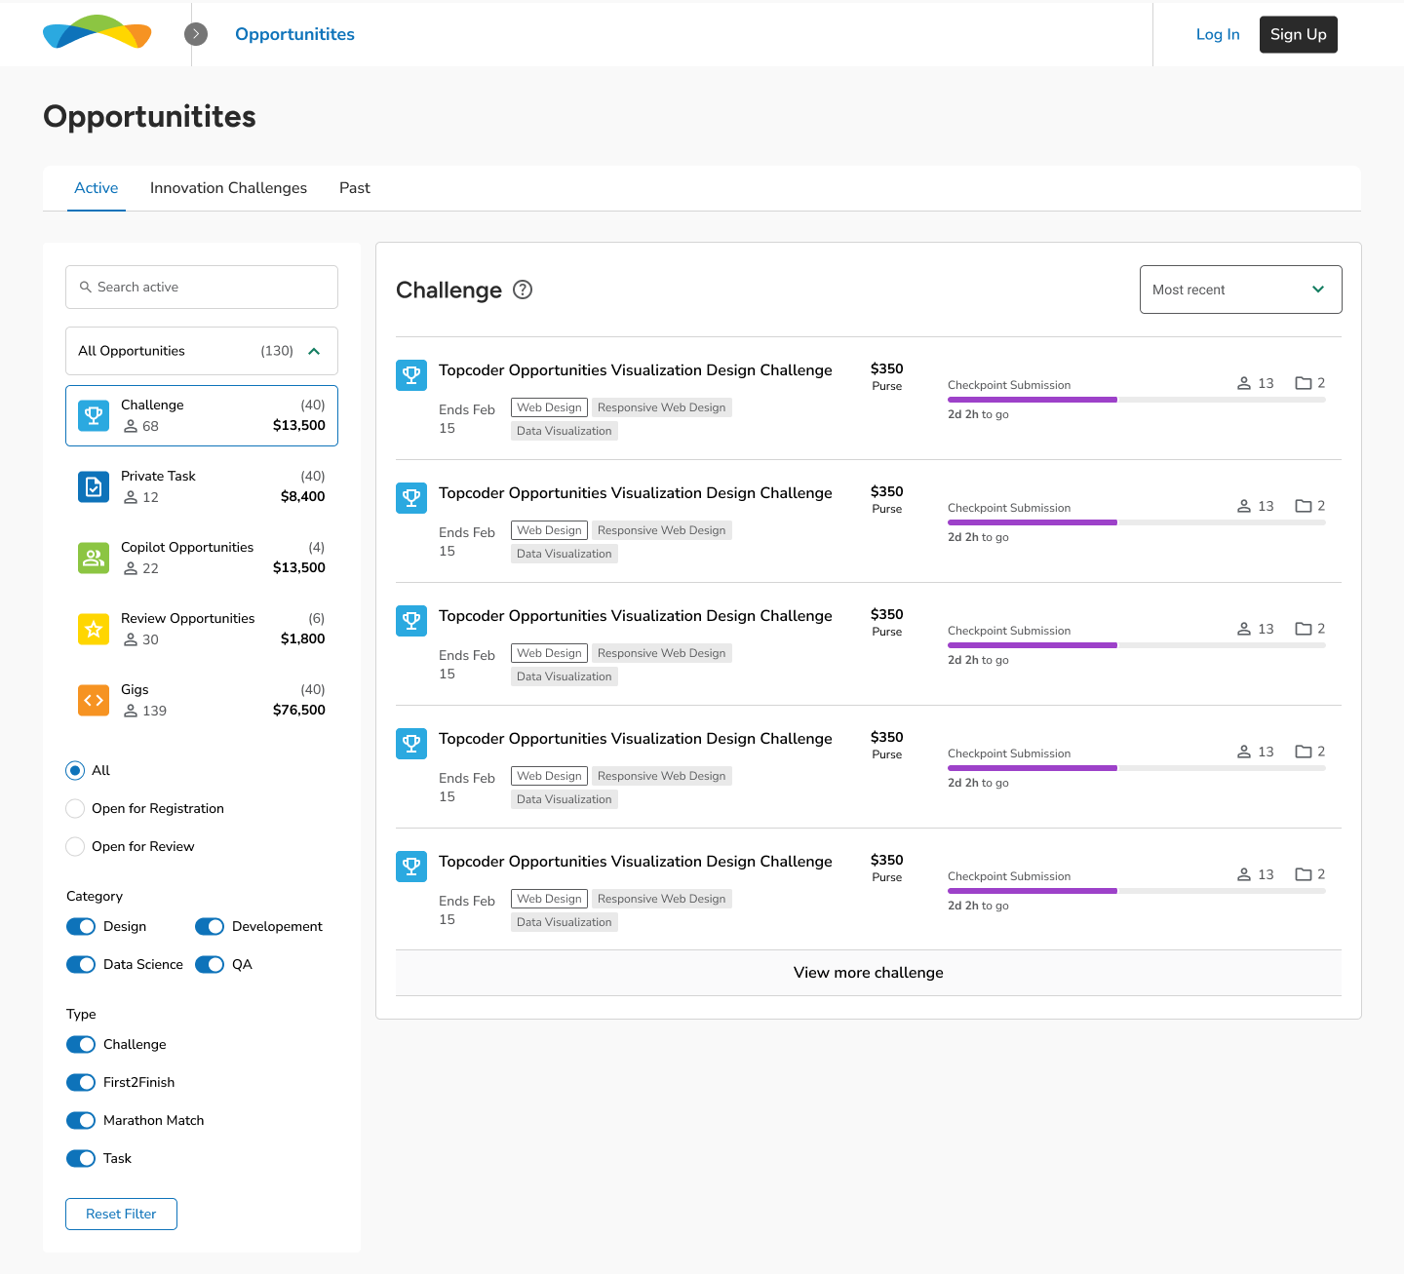This screenshot has width=1404, height=1274.
Task: Click the (130) count beside All Opportunities
Action: pos(277,351)
